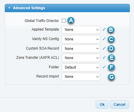Viewport: 134px width, 112px height.
Task: Open the Record Import dropdown
Action: [81, 77]
